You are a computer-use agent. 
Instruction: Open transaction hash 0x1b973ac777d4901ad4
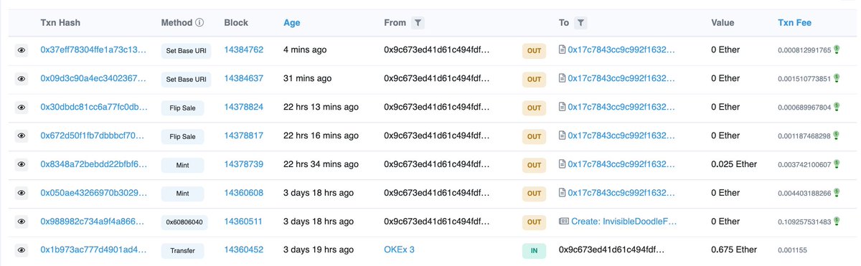[x=93, y=250]
